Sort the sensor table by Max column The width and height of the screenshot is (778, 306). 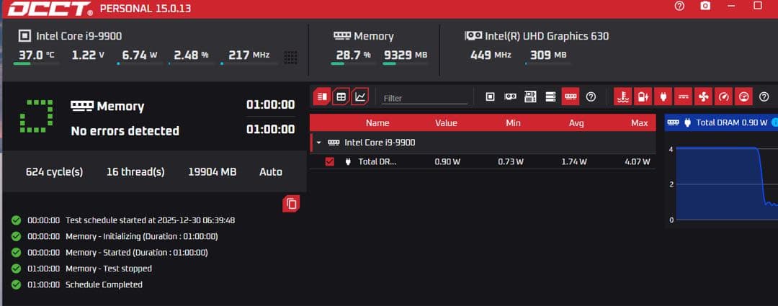640,123
